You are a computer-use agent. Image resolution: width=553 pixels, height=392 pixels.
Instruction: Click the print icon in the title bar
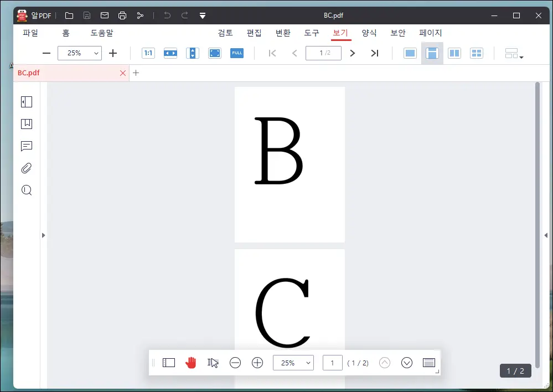click(122, 16)
